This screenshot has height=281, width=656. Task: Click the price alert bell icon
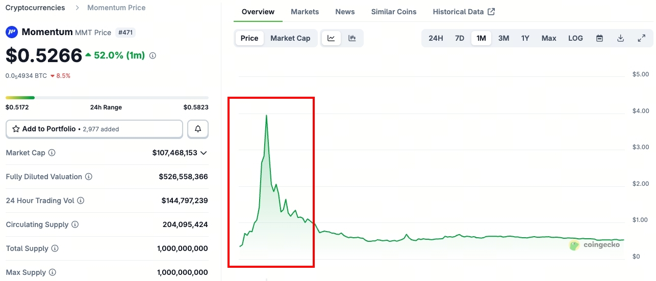click(198, 129)
